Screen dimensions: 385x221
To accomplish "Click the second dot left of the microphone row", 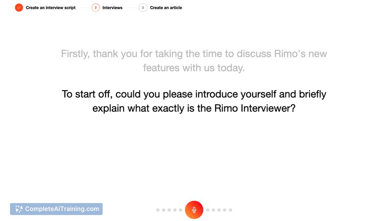I will (x=163, y=210).
